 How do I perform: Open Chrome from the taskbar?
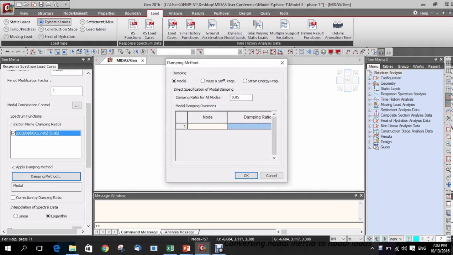tap(105, 248)
